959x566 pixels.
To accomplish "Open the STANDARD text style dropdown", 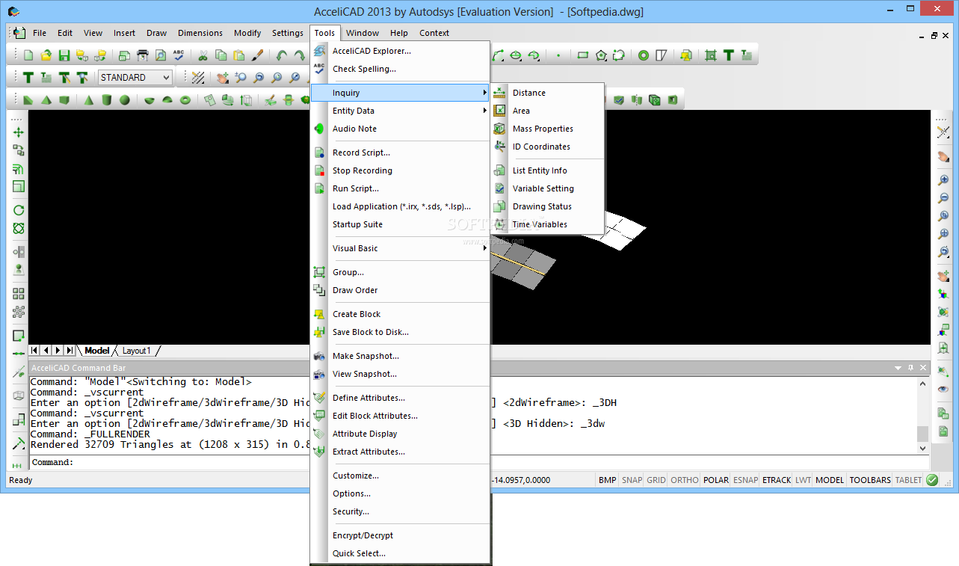I will pos(166,77).
